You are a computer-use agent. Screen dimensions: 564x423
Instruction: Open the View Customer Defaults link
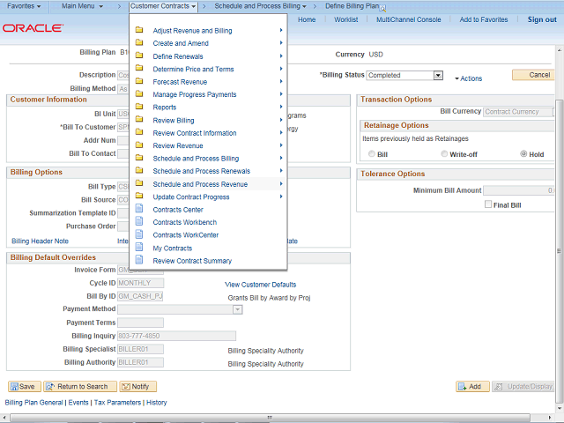[261, 285]
